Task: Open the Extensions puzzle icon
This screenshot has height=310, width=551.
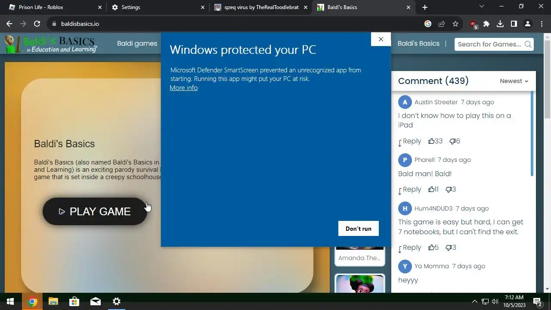Action: [x=486, y=24]
